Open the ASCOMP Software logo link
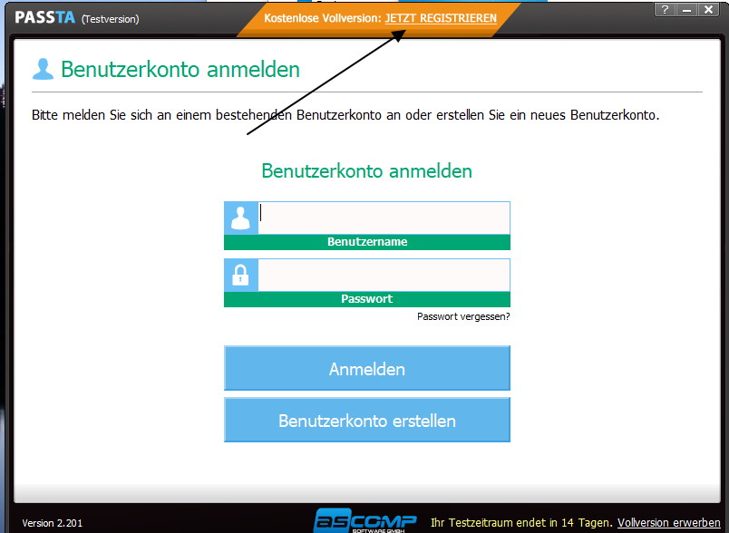This screenshot has width=729, height=533. click(365, 520)
